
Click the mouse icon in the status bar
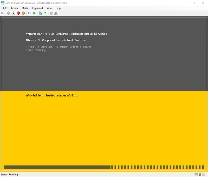(200, 174)
